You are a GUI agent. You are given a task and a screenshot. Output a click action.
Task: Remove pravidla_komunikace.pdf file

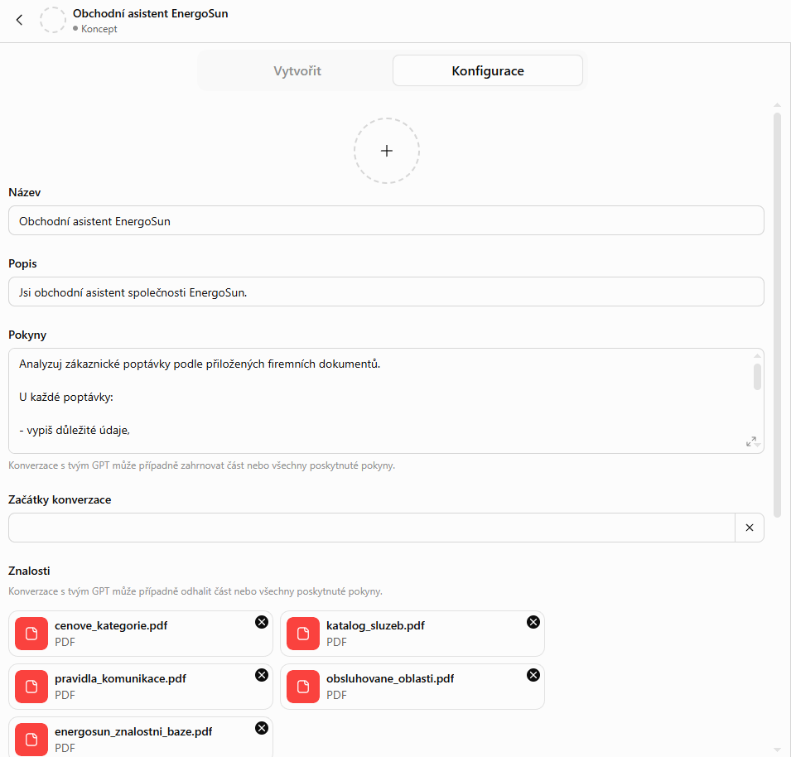(x=261, y=675)
